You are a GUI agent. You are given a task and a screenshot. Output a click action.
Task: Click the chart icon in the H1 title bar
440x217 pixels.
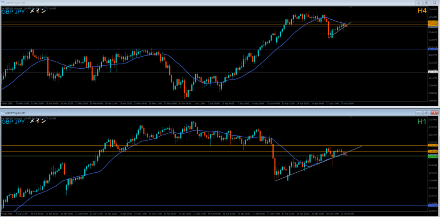click(x=3, y=112)
